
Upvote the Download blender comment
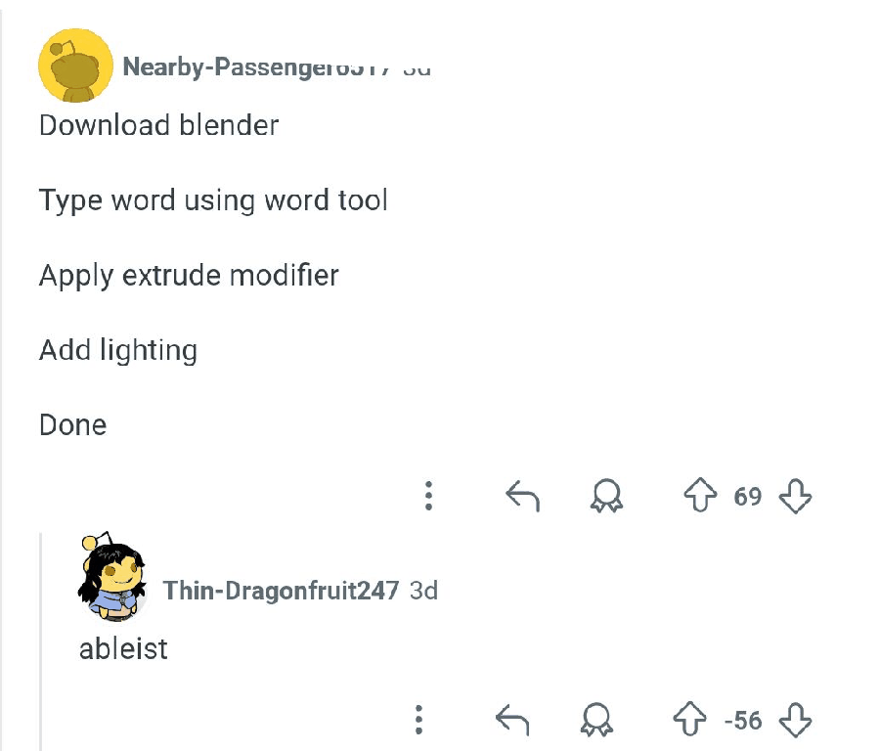click(x=700, y=495)
